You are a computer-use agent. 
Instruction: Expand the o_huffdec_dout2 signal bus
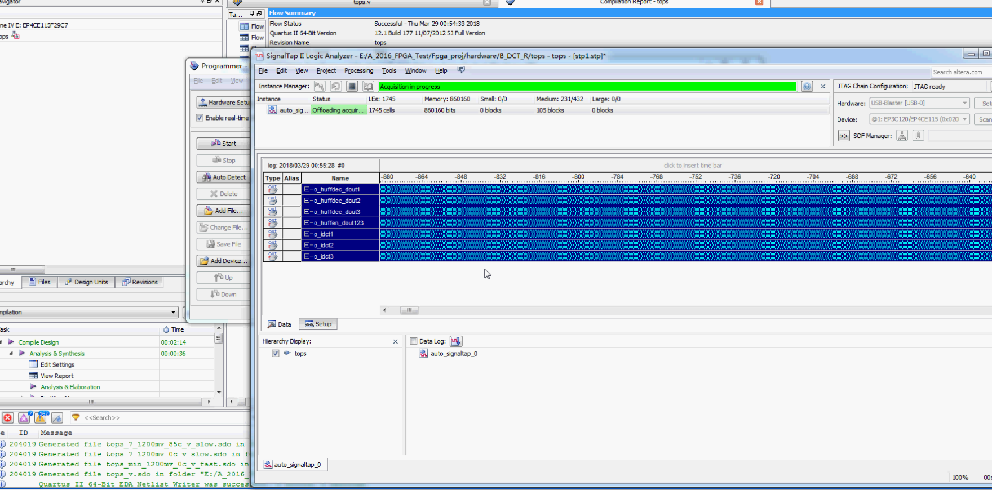(307, 201)
